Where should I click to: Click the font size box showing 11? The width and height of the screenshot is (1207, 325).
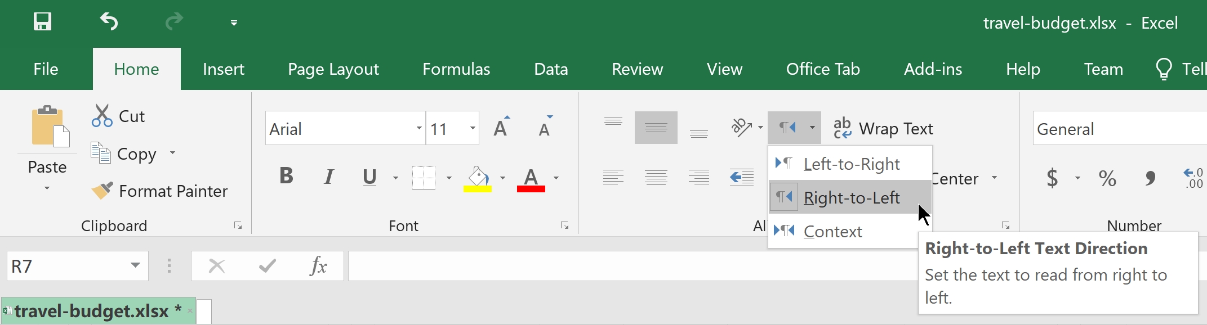pos(447,129)
